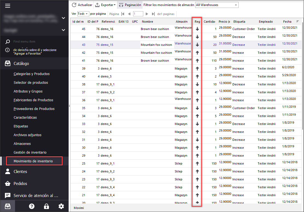Viewport: 304px width, 212px height.
Task: Toggle the Paginación button
Action: tap(130, 5)
